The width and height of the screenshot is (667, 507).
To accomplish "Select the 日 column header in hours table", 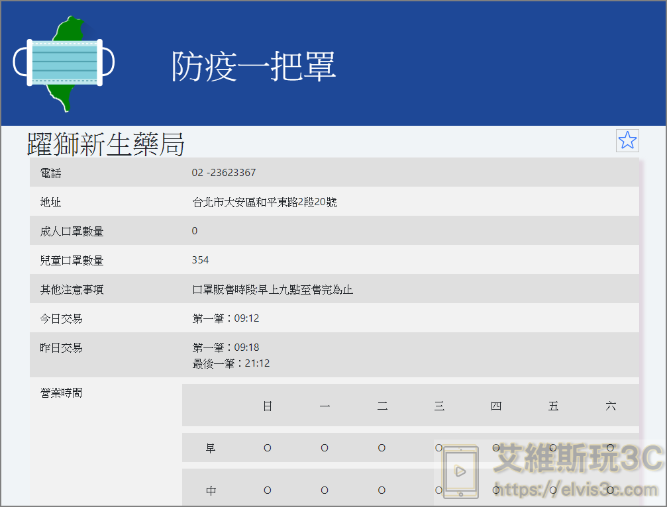I will point(267,405).
